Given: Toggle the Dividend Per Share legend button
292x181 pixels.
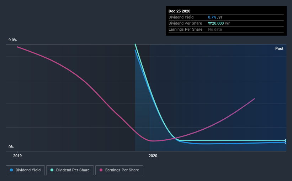Looking at the screenshot, I should [70, 170].
